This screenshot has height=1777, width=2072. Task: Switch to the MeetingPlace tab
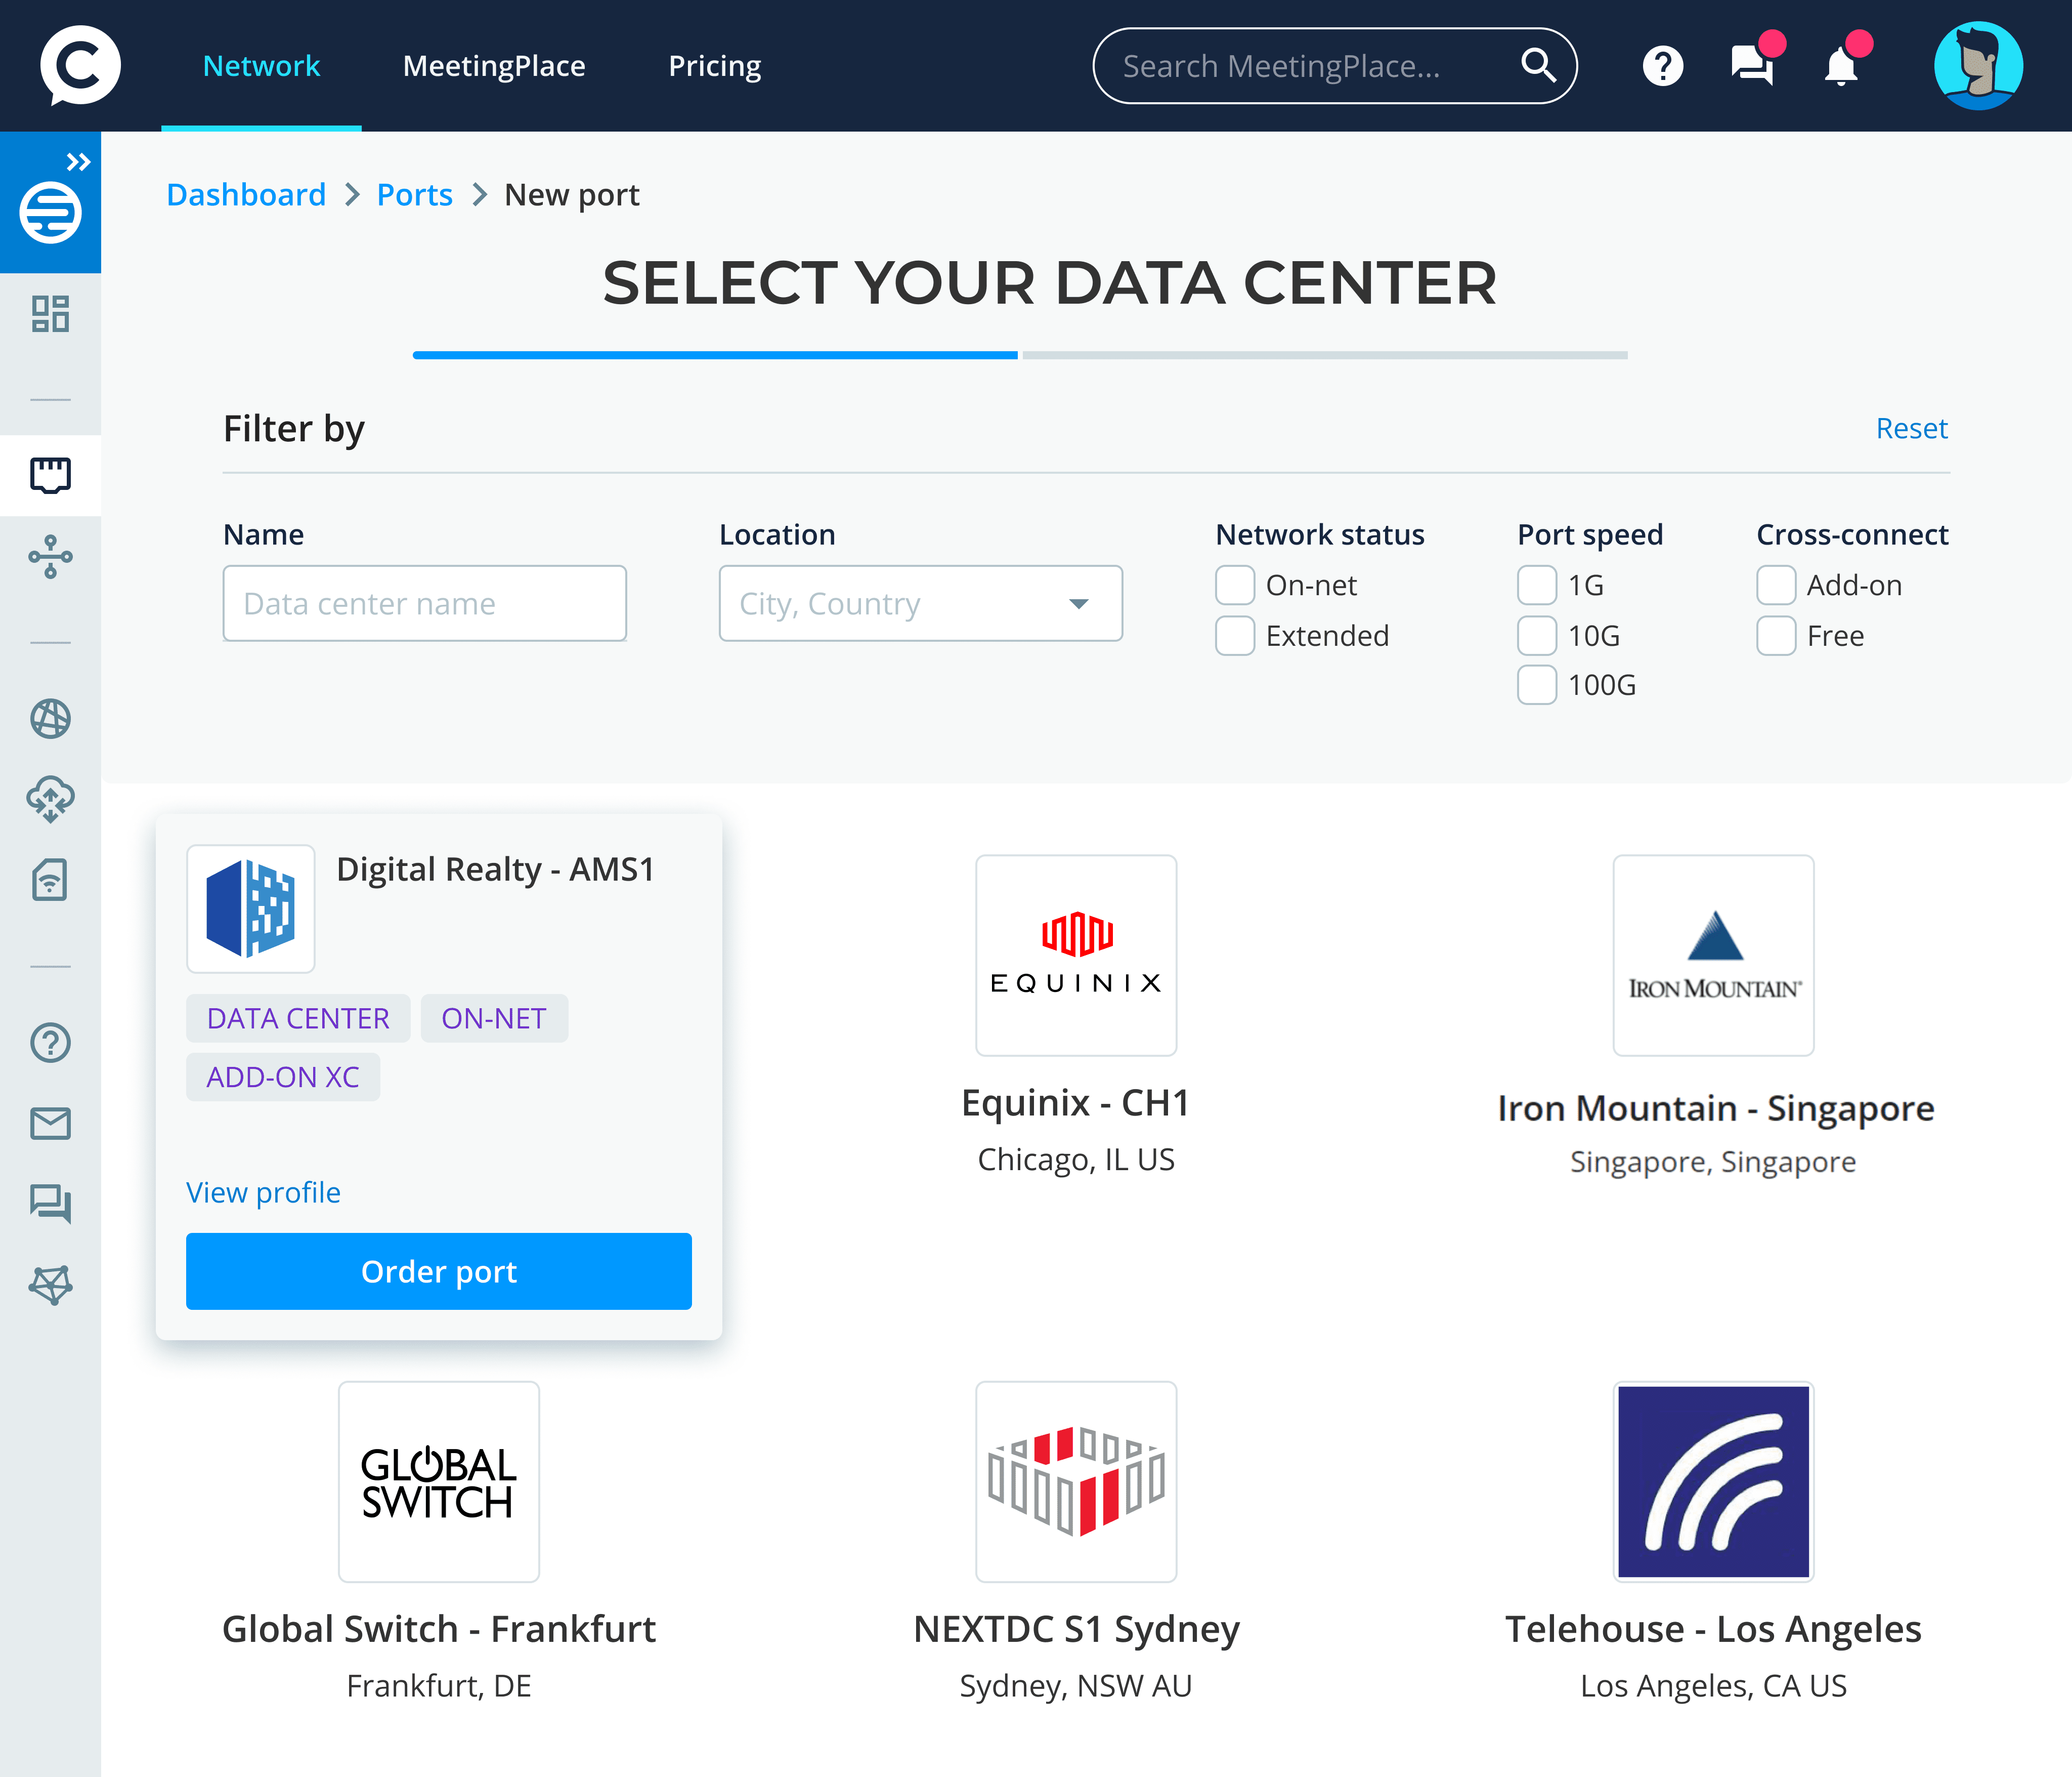point(494,66)
